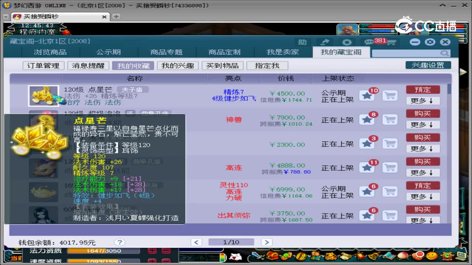Click the golden bell icon in bottom toolbar
Viewport: 472px width, 265px height.
(x=374, y=256)
